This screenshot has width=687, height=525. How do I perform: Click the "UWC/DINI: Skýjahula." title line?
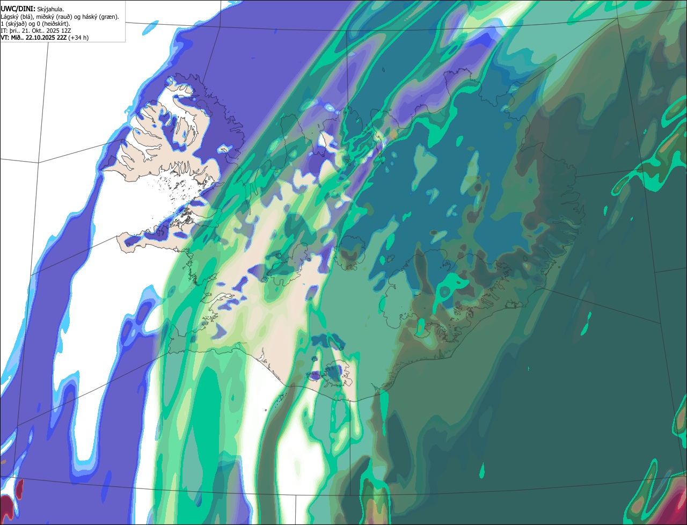[x=33, y=9]
